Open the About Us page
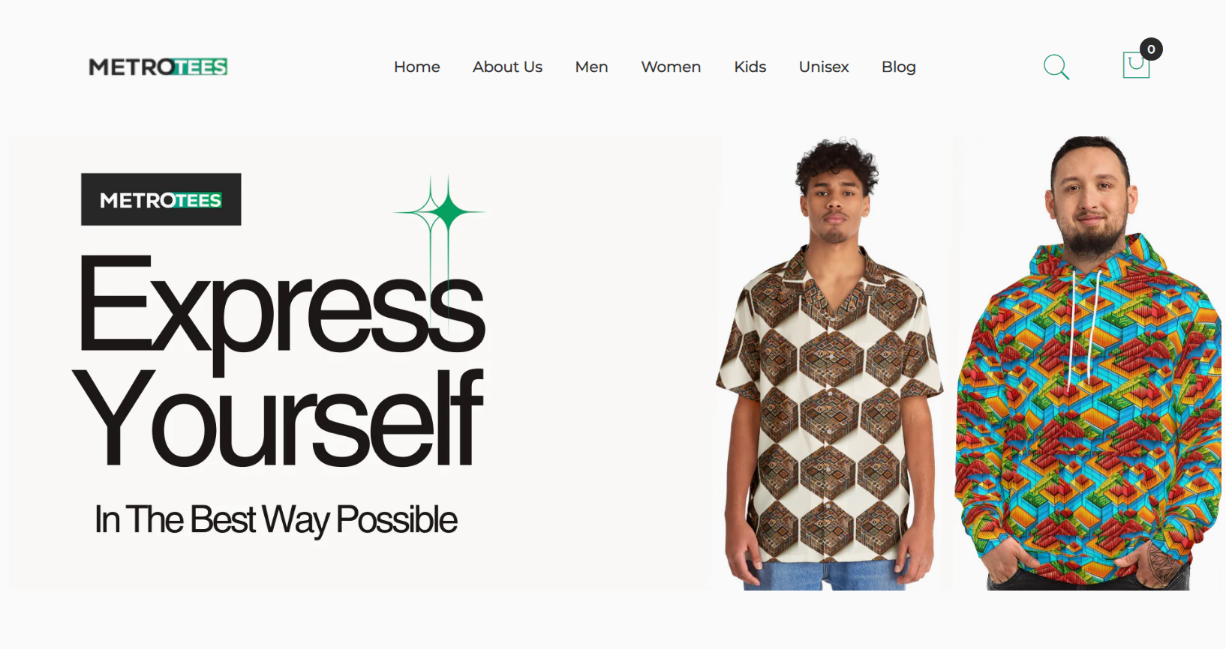 point(507,67)
